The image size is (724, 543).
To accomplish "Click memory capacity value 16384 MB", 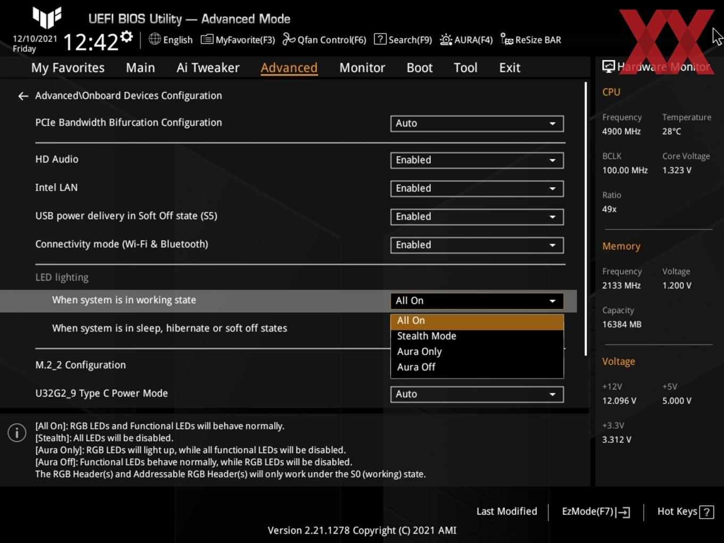I will point(621,324).
